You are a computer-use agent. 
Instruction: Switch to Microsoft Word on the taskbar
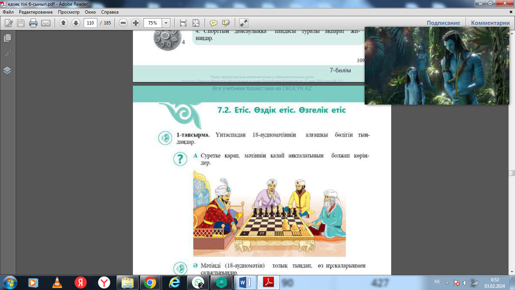pos(245,282)
